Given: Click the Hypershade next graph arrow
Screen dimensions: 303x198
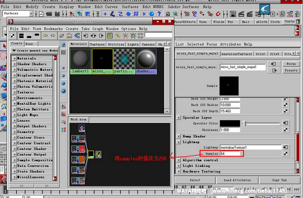Looking at the screenshot, I should 53,35.
